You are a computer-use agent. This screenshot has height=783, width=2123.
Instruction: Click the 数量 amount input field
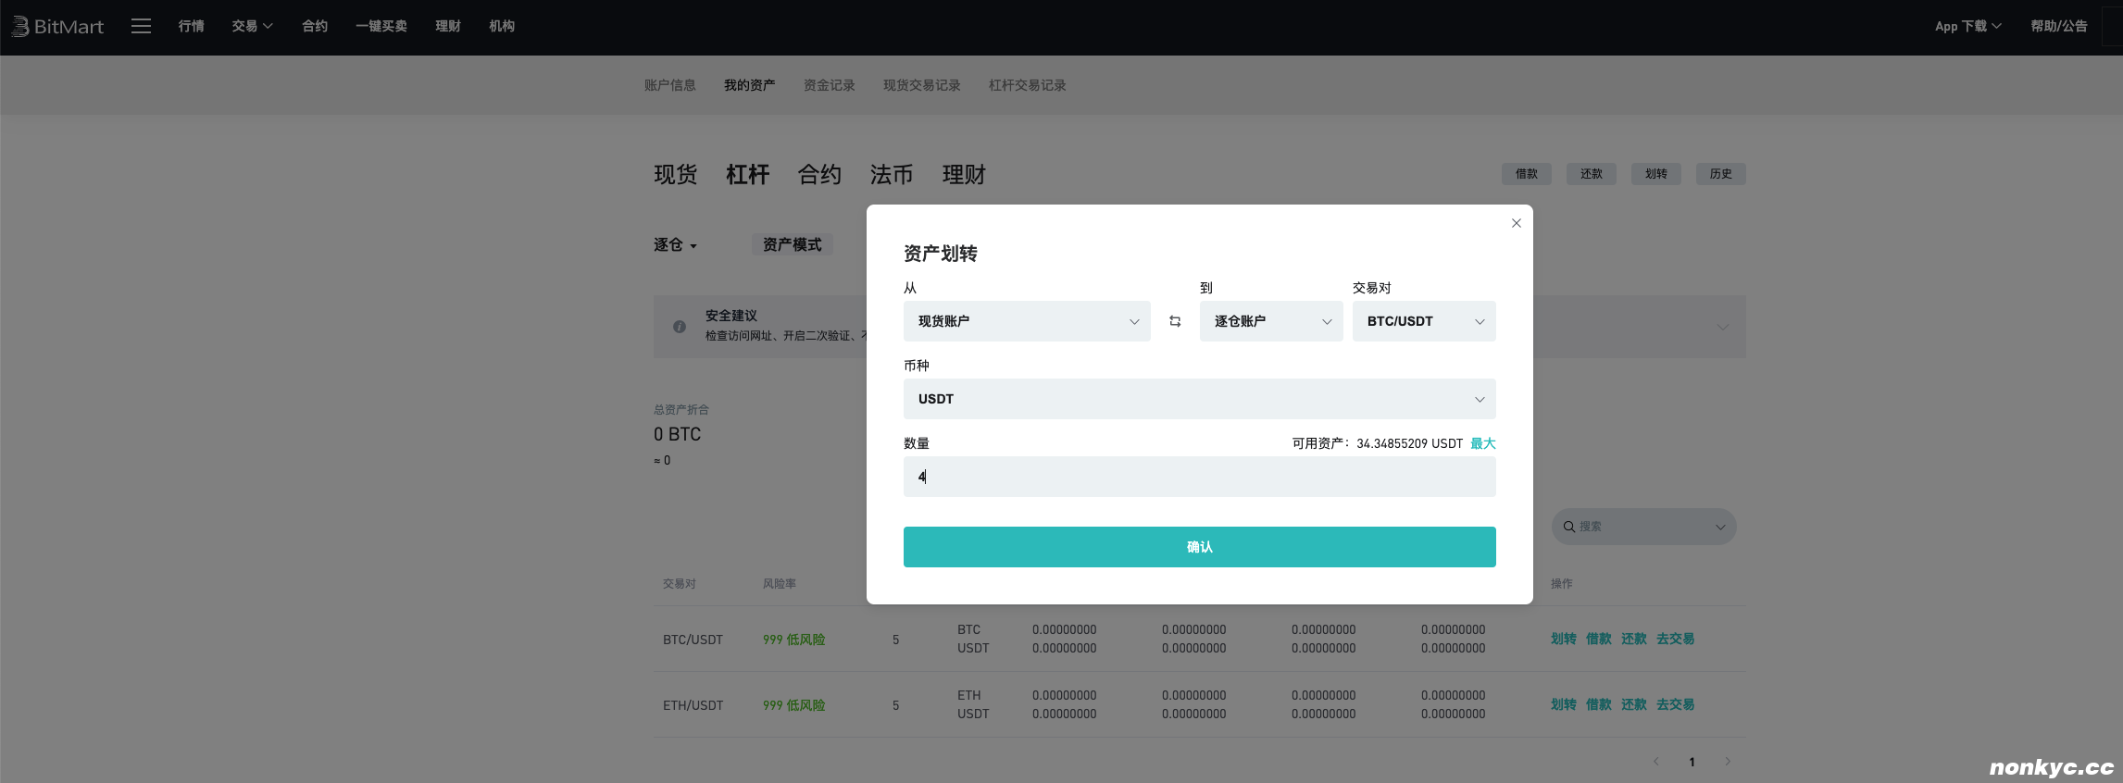1199,477
